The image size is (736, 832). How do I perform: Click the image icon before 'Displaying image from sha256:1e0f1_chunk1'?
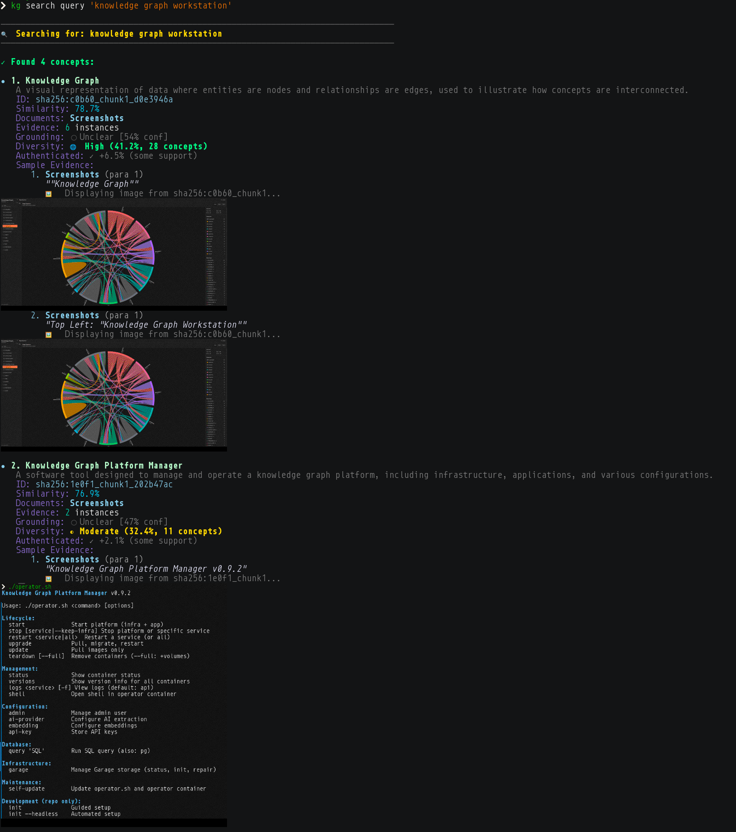coord(48,578)
